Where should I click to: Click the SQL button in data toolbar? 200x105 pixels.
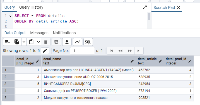click(x=88, y=42)
